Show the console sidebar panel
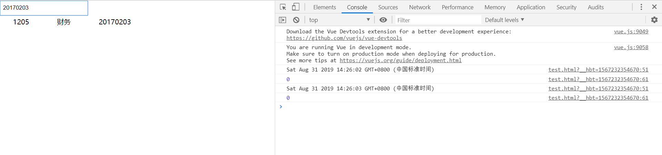 (x=282, y=20)
